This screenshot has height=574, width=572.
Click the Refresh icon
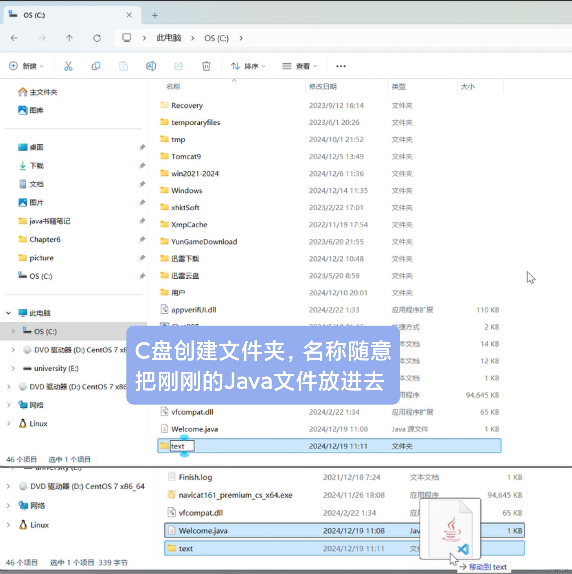coord(97,38)
